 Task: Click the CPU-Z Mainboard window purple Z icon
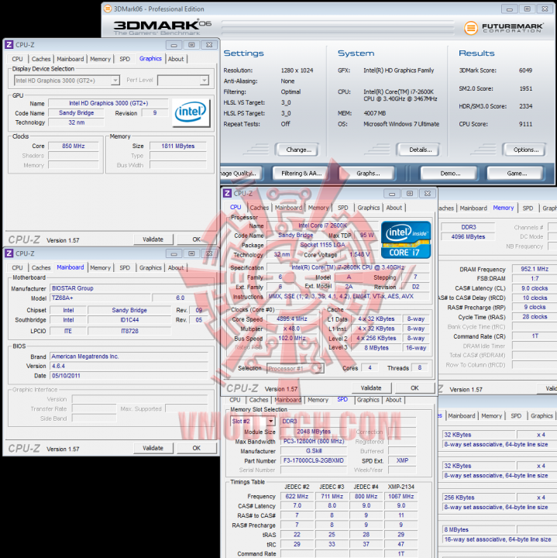pos(9,253)
